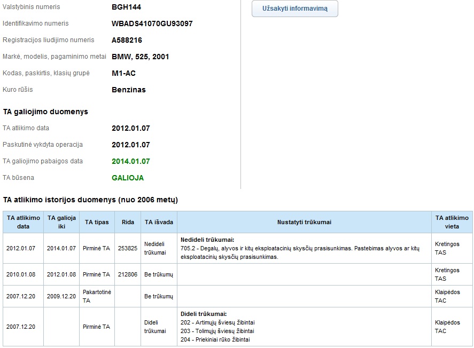474x348 pixels.
Task: Click the Užsakyti informavimą button
Action: [x=294, y=9]
